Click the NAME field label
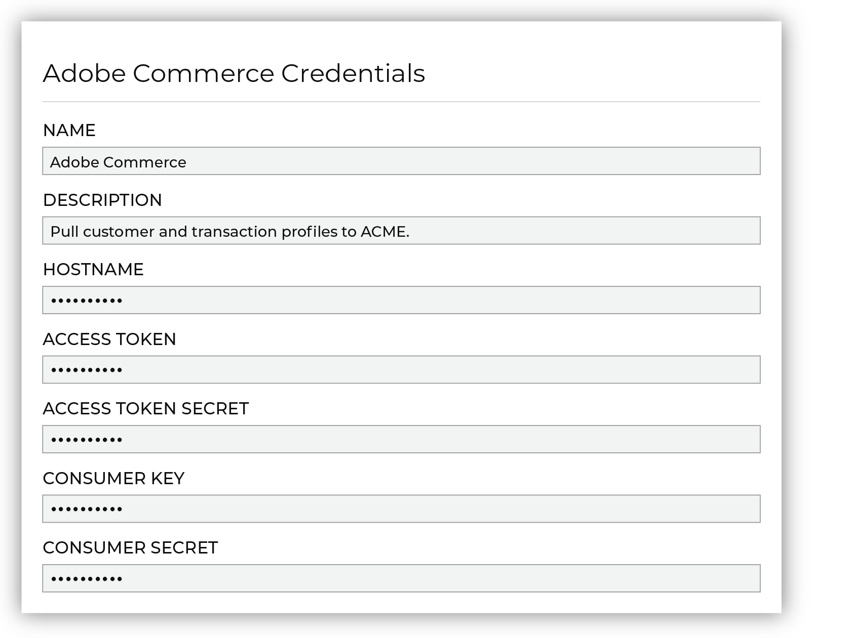This screenshot has height=638, width=845. tap(69, 131)
